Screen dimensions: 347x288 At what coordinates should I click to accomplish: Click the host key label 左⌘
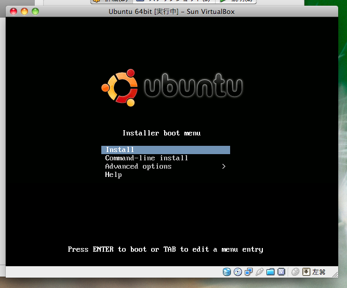pos(318,272)
